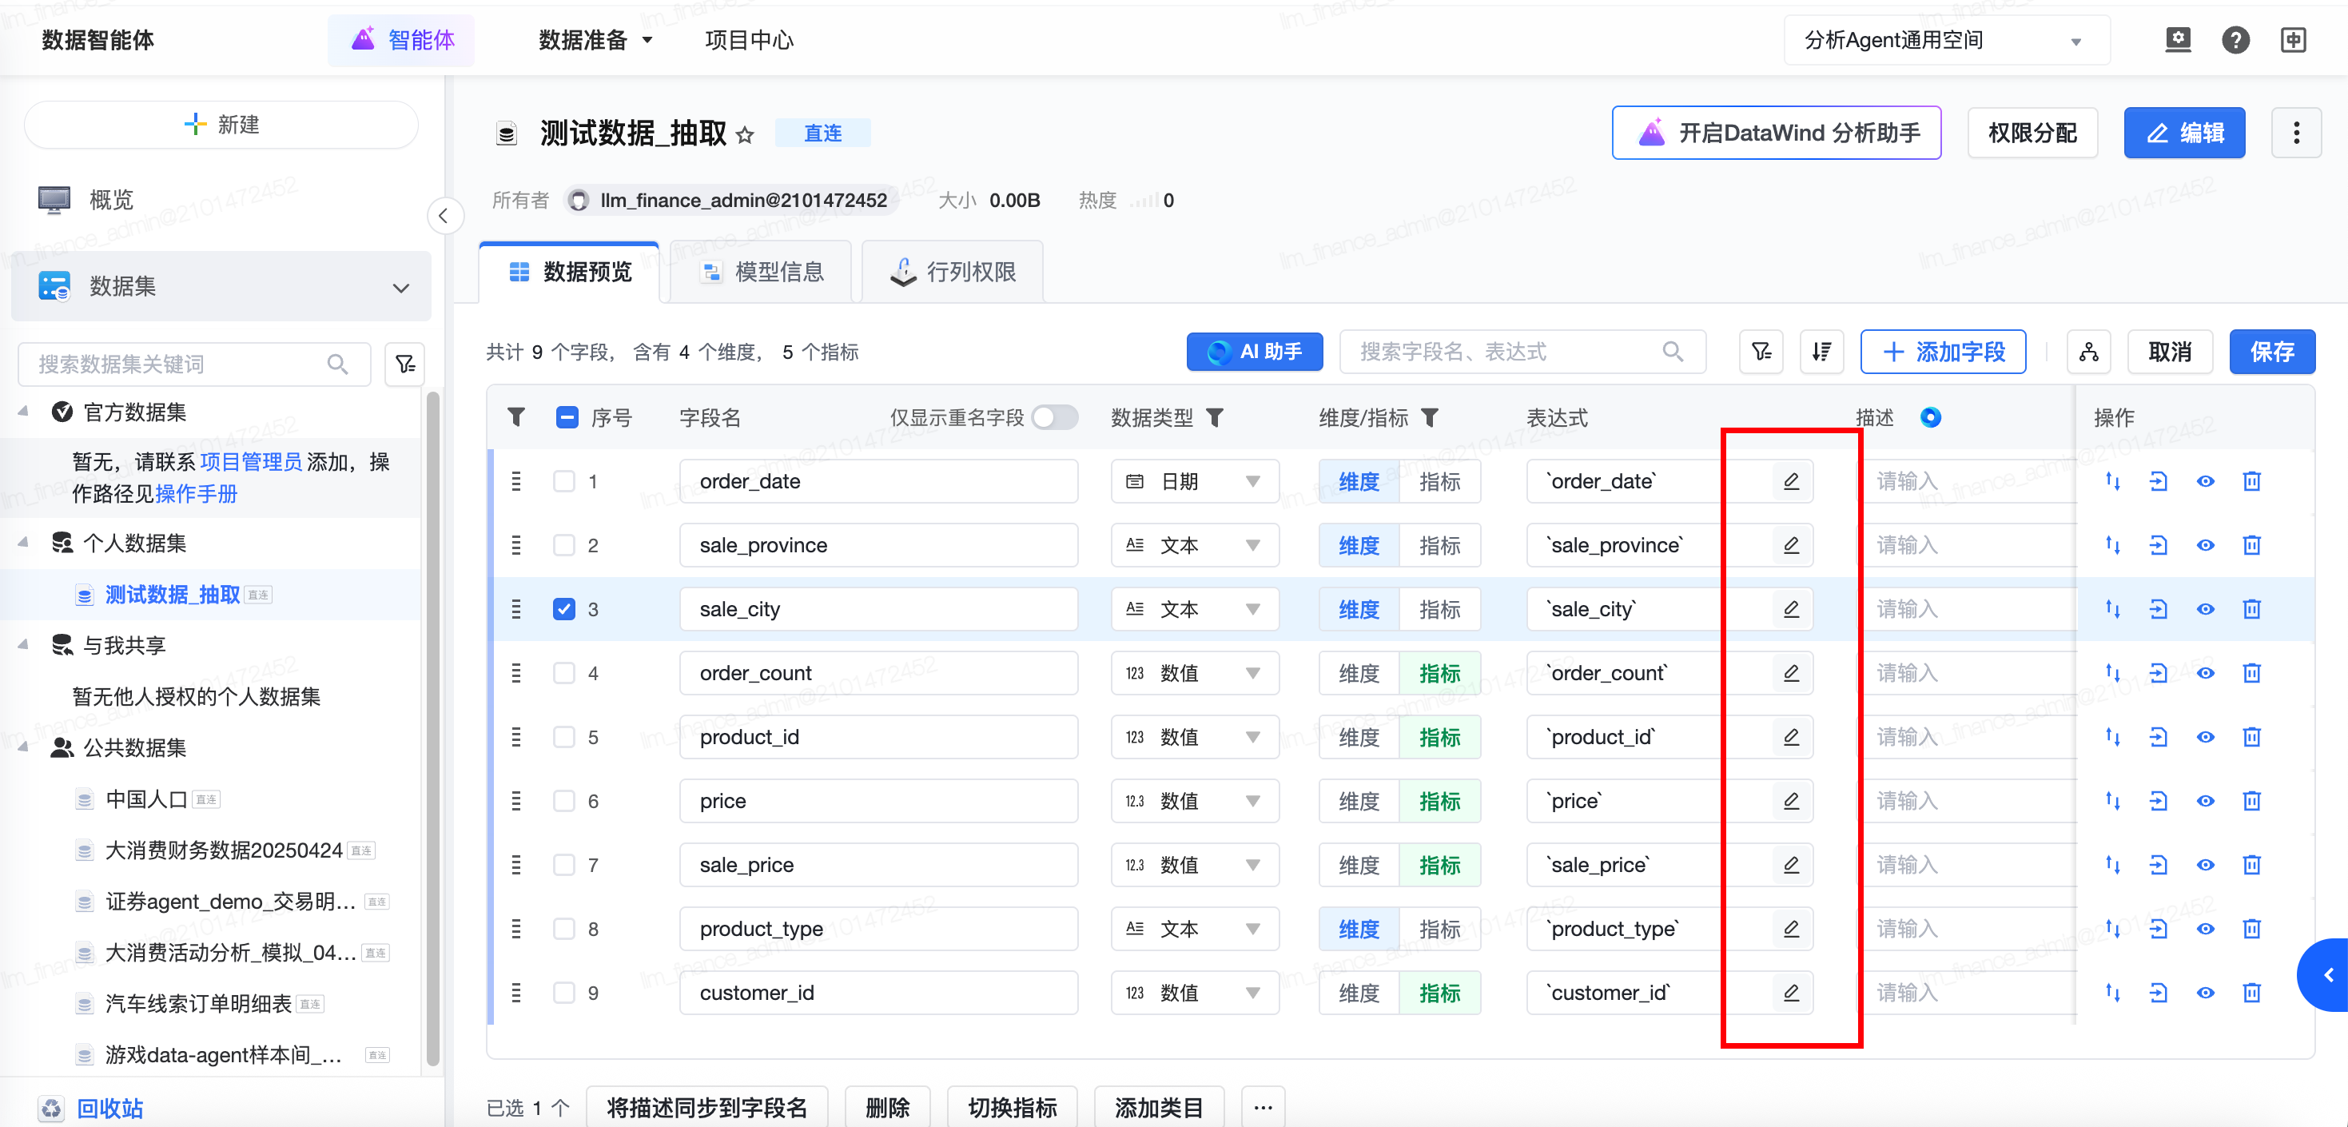The image size is (2348, 1127).
Task: Collapse the 官方数据集 tree node
Action: [x=23, y=412]
